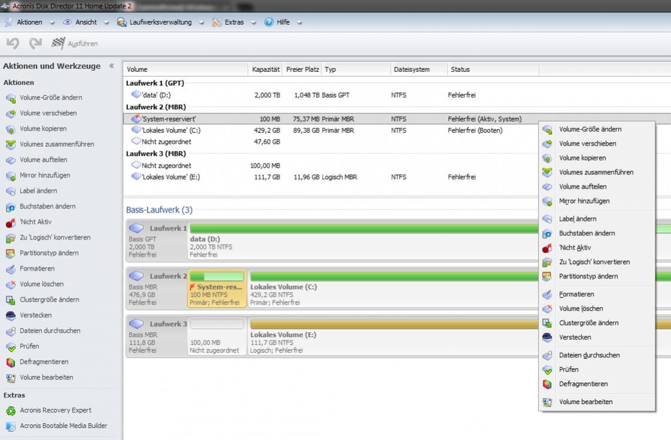Screen dimensions: 671x440
Task: Expand dropdown arrow next to Laufwerksverwaltung
Action: (201, 23)
